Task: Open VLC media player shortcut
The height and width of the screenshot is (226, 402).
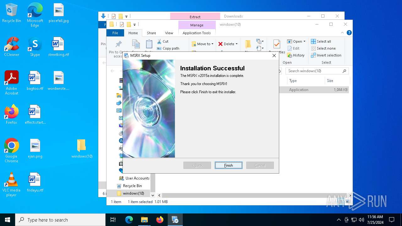Action: coord(12,185)
